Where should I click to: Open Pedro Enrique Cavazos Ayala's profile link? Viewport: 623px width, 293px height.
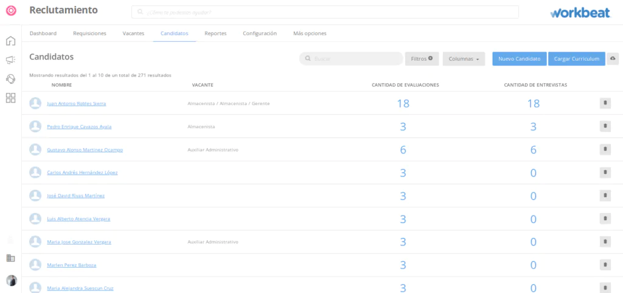[79, 127]
